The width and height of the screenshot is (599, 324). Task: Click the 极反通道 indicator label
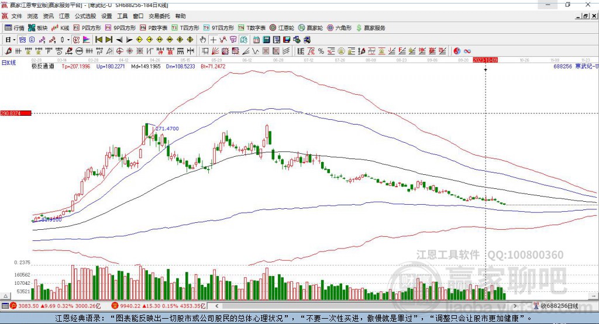pyautogui.click(x=43, y=66)
